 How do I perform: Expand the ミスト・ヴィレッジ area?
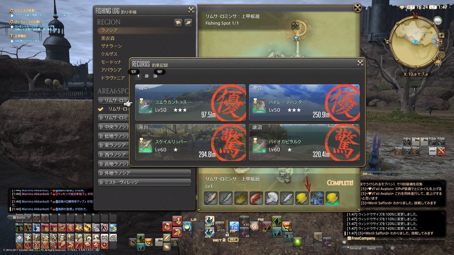tap(144, 182)
